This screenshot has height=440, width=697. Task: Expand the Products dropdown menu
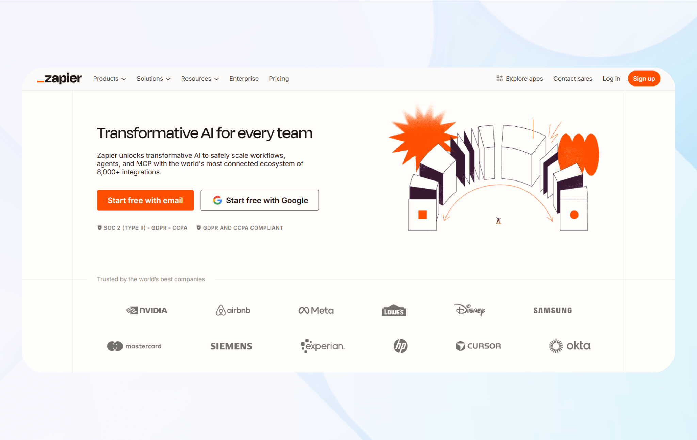(109, 79)
